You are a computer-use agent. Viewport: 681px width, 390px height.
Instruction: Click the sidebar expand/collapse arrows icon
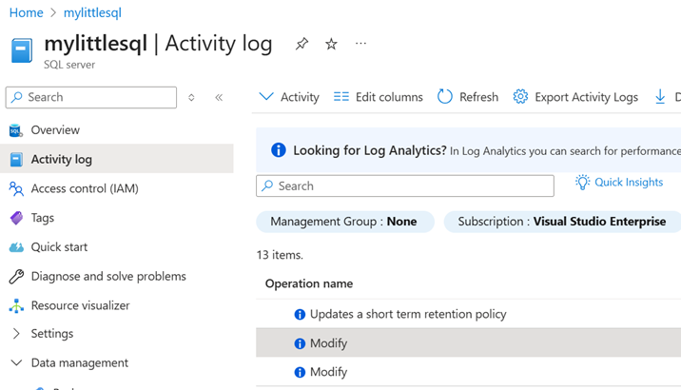tap(191, 97)
